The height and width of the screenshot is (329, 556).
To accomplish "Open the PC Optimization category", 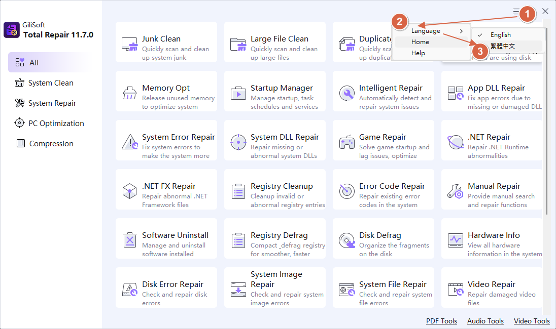I will [50, 123].
